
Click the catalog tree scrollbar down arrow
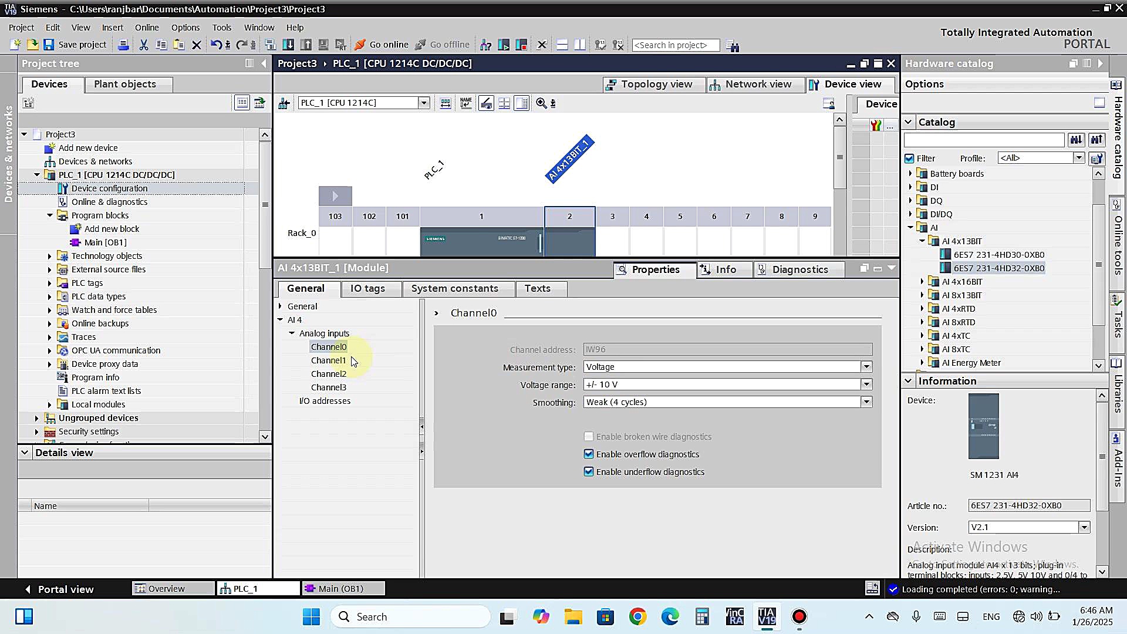1098,365
